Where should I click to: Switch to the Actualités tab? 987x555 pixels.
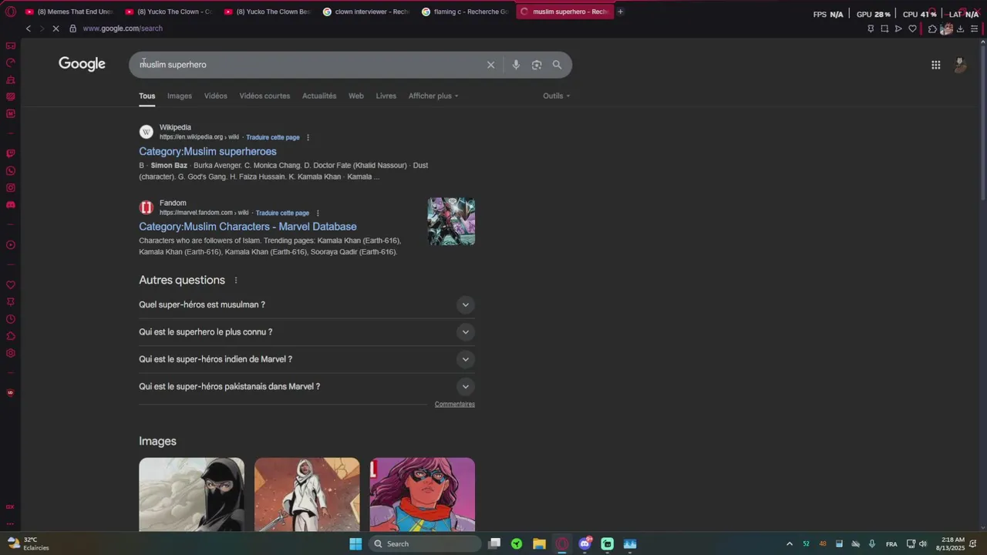coord(319,96)
